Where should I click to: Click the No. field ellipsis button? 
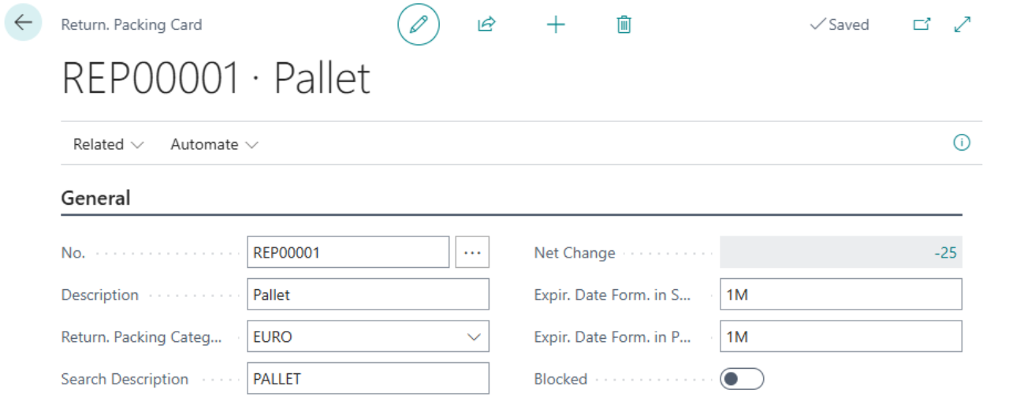coord(472,253)
